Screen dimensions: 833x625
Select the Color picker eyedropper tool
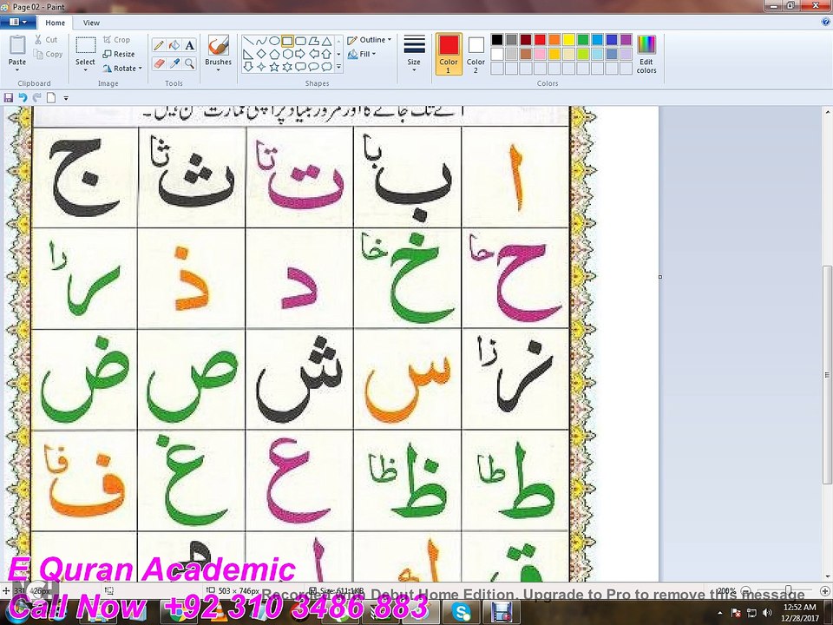click(174, 63)
